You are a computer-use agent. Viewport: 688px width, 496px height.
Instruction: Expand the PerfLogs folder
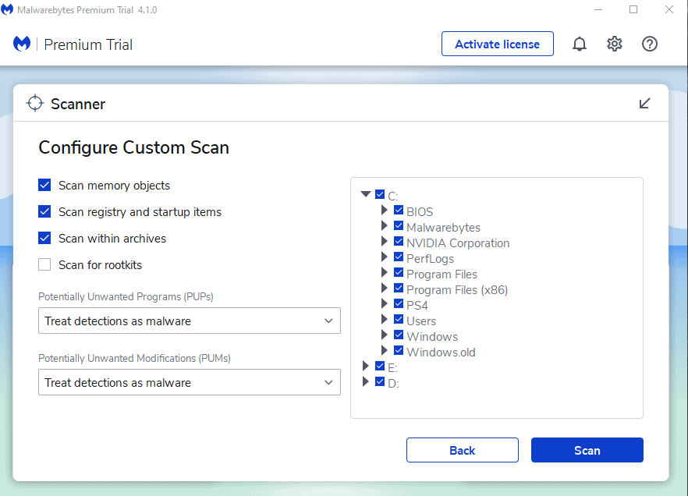[x=384, y=257]
